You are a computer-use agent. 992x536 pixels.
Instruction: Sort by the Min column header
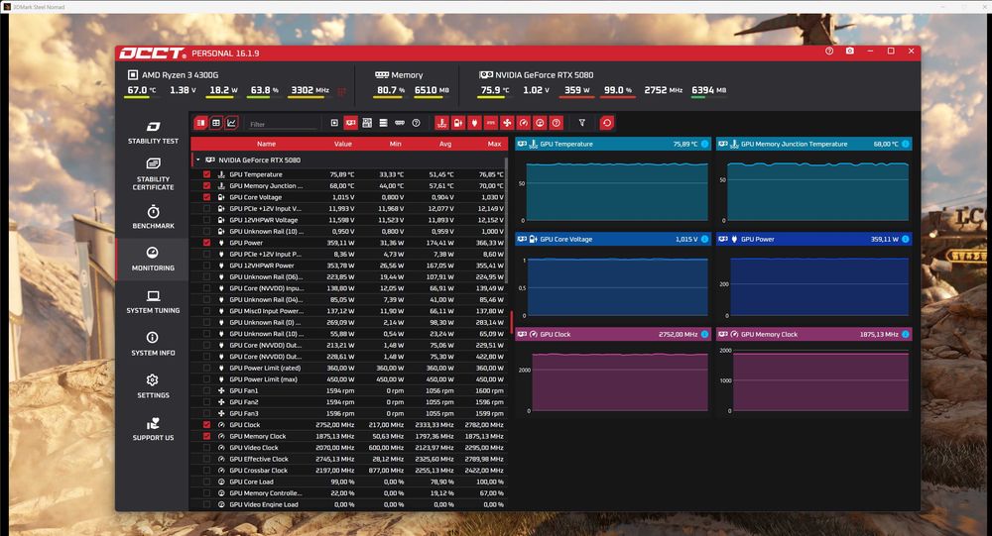click(x=396, y=144)
